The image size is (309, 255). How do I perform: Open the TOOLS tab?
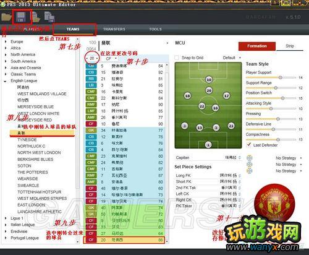click(x=155, y=29)
